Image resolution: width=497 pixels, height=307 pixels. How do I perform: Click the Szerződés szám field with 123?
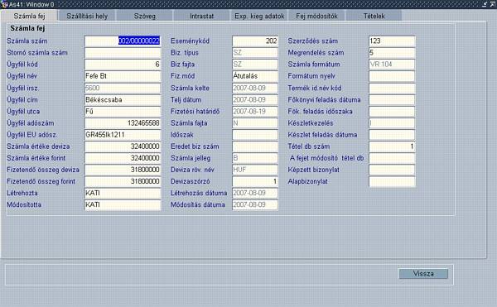(392, 41)
